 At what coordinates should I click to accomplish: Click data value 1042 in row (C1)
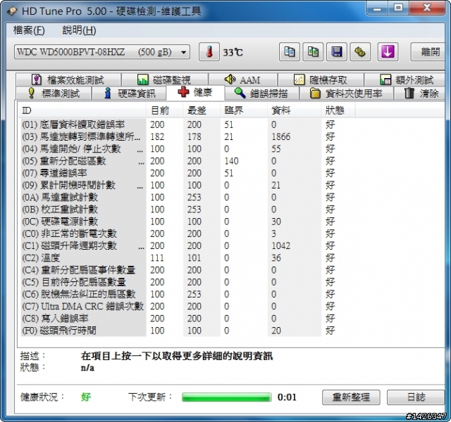point(281,245)
